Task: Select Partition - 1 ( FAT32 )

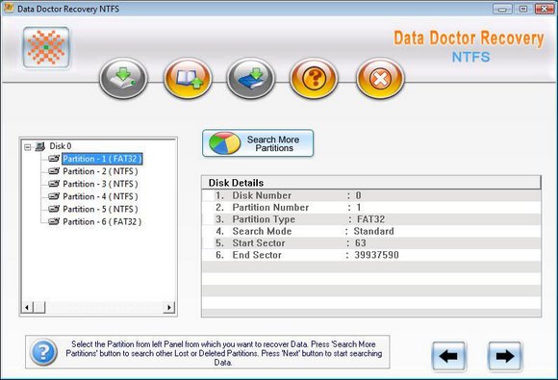Action: [x=102, y=159]
